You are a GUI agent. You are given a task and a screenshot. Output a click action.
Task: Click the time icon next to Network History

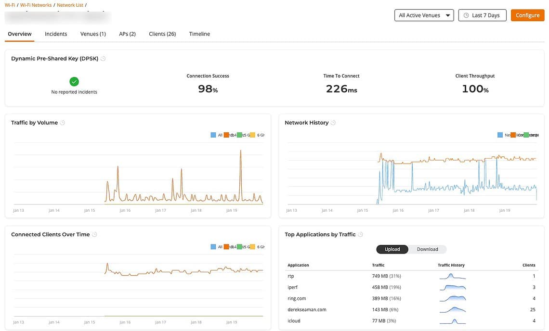333,123
